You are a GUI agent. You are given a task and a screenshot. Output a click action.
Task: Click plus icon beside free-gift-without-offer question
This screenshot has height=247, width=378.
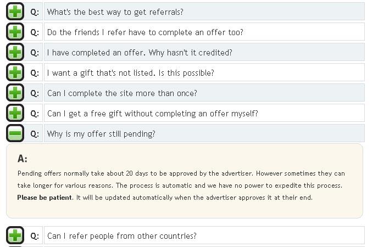(x=15, y=113)
